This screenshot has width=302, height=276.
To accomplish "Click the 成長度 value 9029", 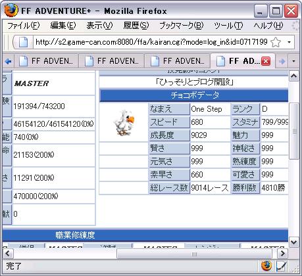I will [199, 135].
